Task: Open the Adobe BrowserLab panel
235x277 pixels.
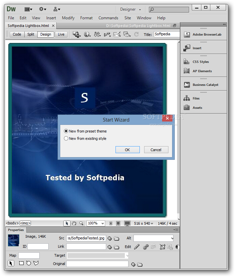Action: 203,35
